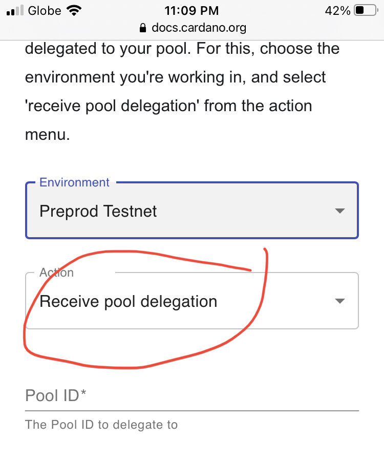Click the Action dropdown arrow
The image size is (384, 461).
(x=340, y=301)
